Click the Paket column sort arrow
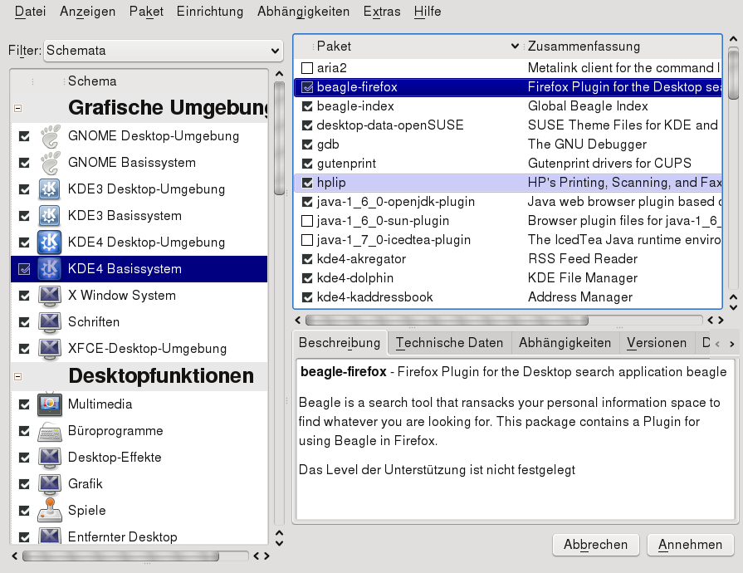This screenshot has height=573, width=743. 515,46
